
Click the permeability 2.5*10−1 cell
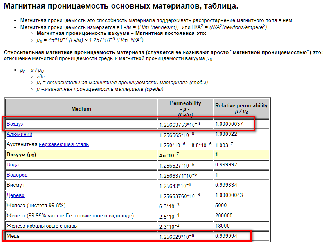[185, 216]
